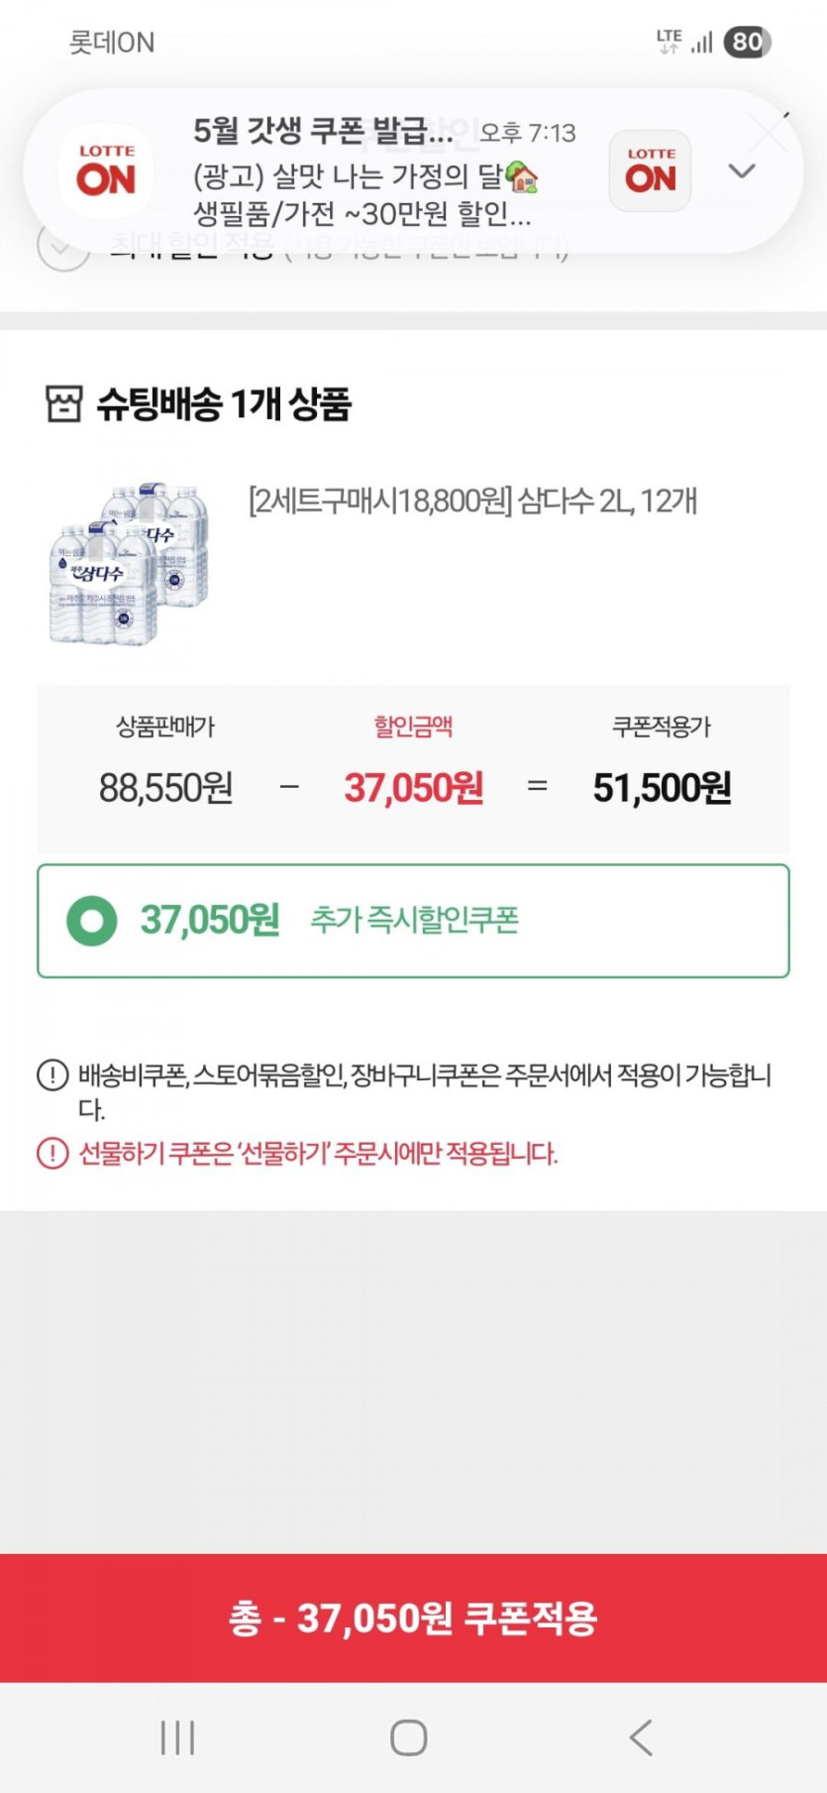
Task: Select the 37,050원 coupon radio button
Action: click(x=92, y=921)
